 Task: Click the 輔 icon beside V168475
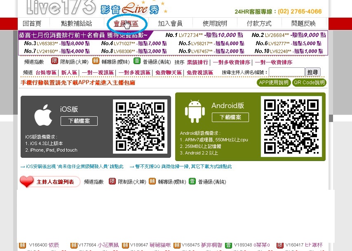(x=177, y=245)
